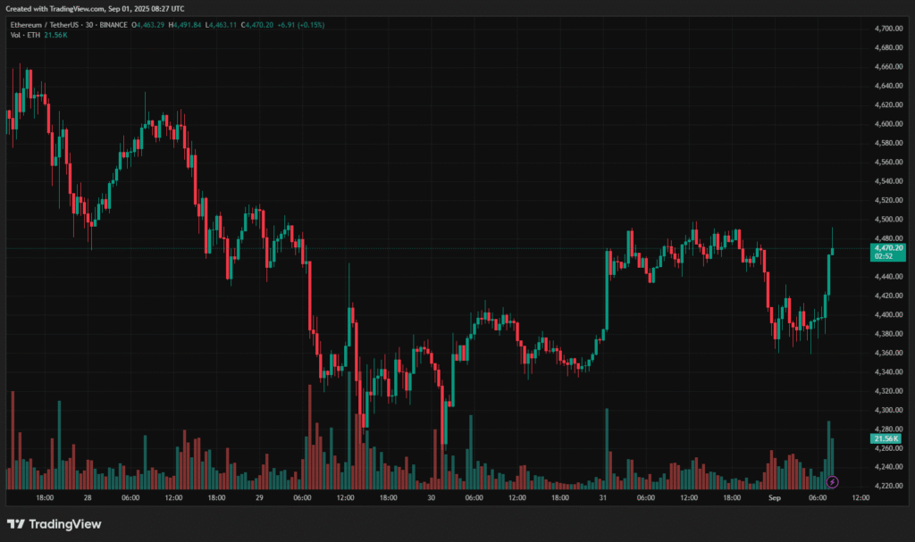The image size is (915, 542).
Task: Select the close value C4,470.20 in legend
Action: [257, 25]
